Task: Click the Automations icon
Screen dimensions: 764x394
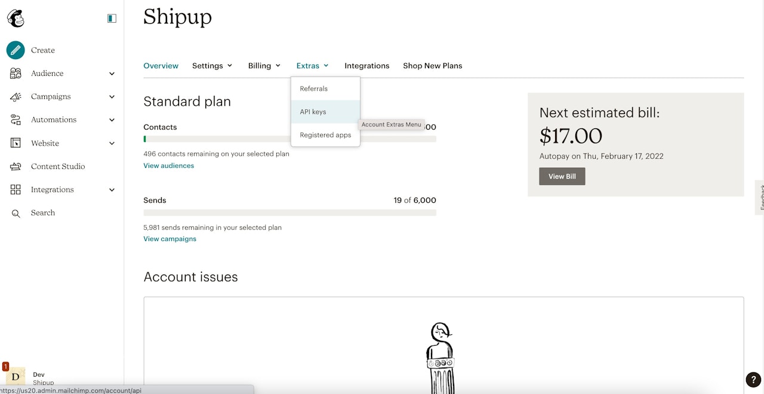Action: [16, 120]
